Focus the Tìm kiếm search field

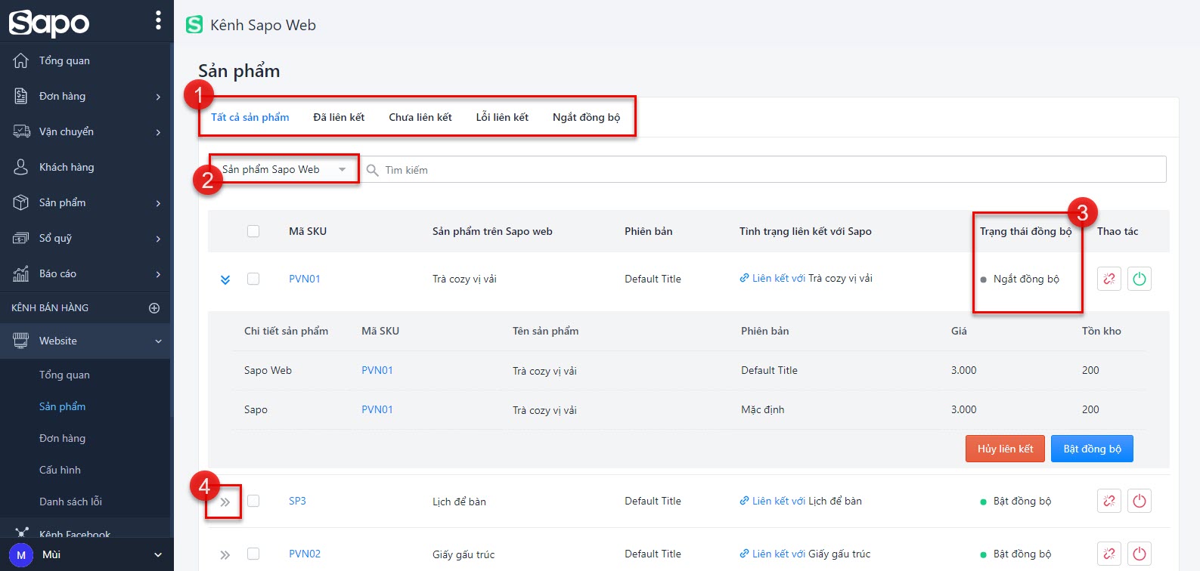pyautogui.click(x=764, y=169)
